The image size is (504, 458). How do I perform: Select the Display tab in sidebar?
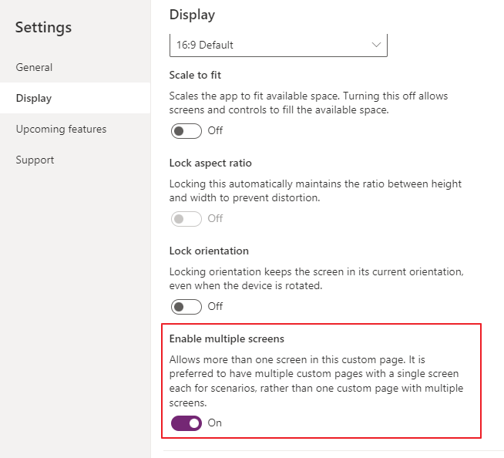point(34,98)
